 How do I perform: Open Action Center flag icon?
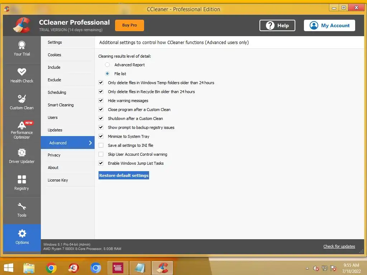point(333,268)
